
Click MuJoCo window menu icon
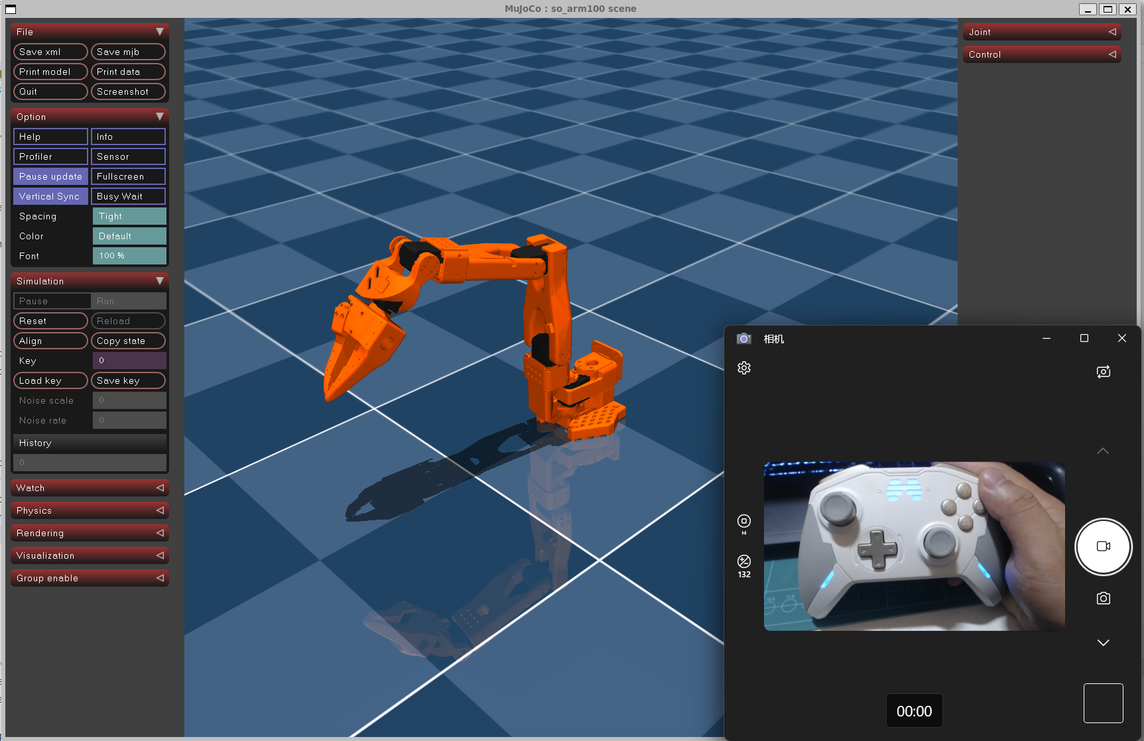(11, 9)
